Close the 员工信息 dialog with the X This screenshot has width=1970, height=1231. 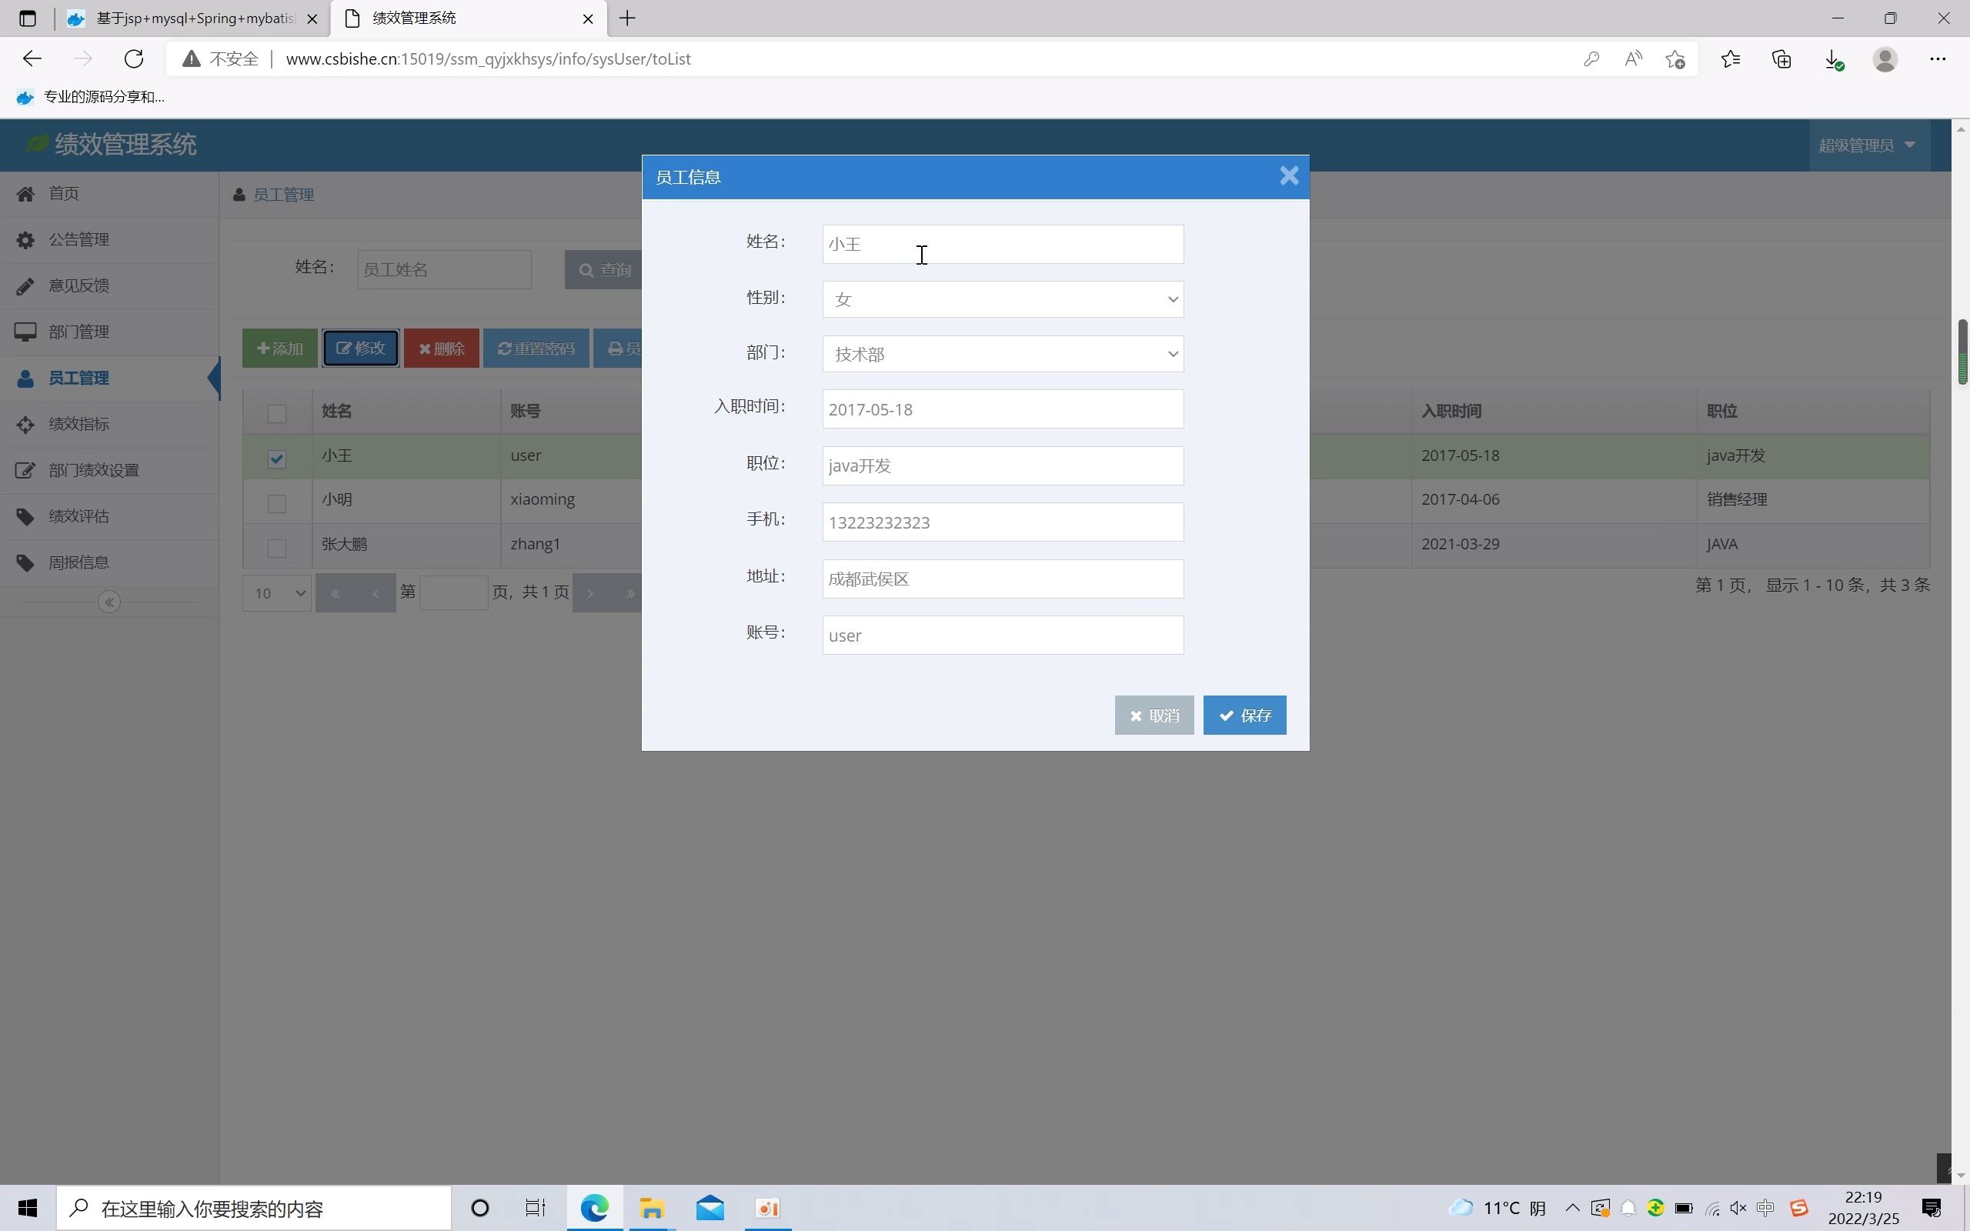[1289, 176]
